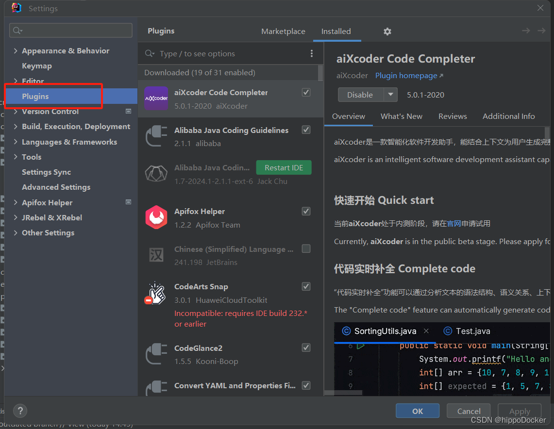Select Settings Sync in settings tree
Viewport: 554px width, 429px height.
[46, 172]
